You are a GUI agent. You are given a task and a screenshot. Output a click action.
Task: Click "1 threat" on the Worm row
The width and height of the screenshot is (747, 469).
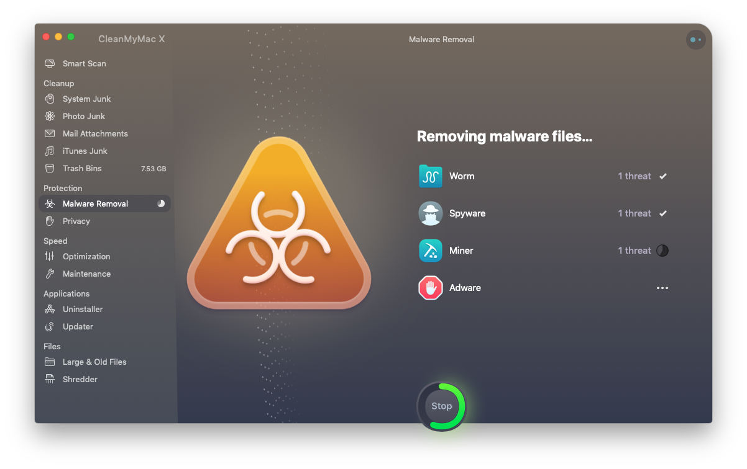(635, 176)
